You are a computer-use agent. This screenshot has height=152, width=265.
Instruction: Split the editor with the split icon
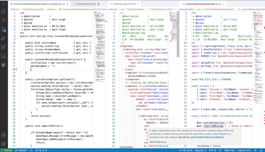98,4
